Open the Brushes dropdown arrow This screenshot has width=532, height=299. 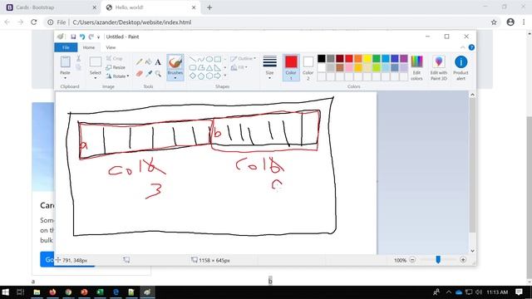pyautogui.click(x=175, y=78)
